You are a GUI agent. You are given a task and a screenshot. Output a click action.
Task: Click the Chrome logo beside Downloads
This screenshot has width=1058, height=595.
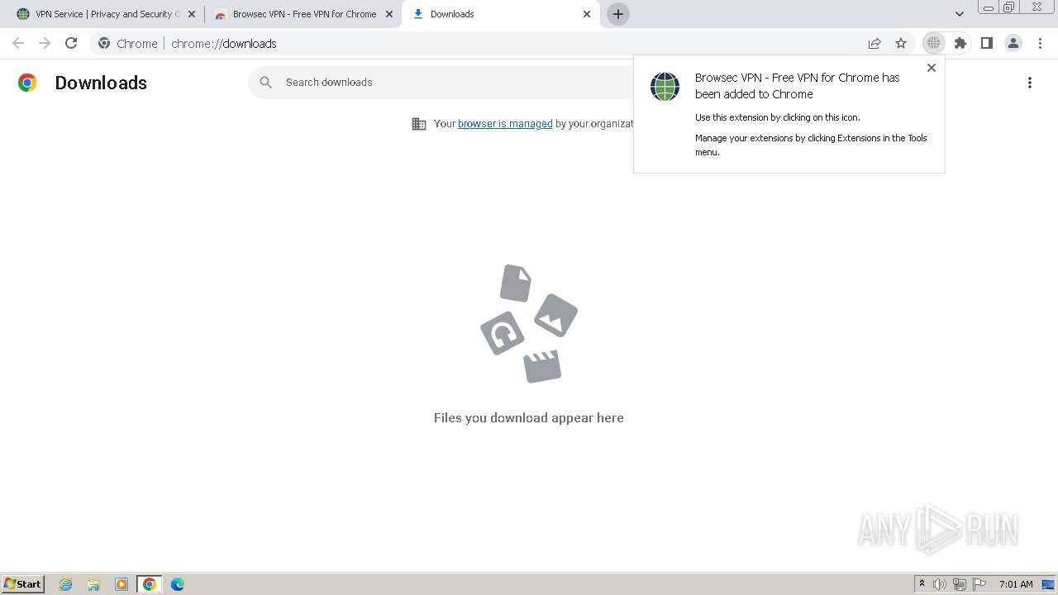point(27,83)
